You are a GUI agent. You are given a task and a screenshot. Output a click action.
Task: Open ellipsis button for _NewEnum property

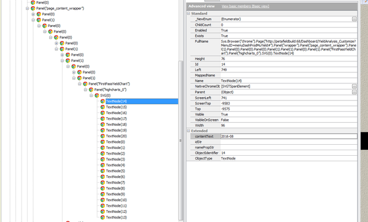click(355, 19)
